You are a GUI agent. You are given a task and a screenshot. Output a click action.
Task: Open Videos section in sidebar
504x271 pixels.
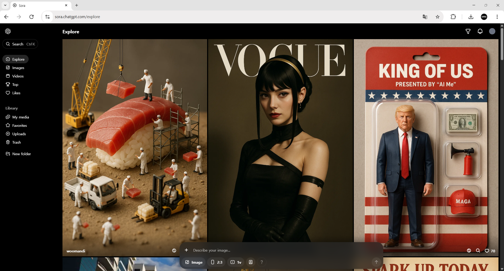point(15,76)
